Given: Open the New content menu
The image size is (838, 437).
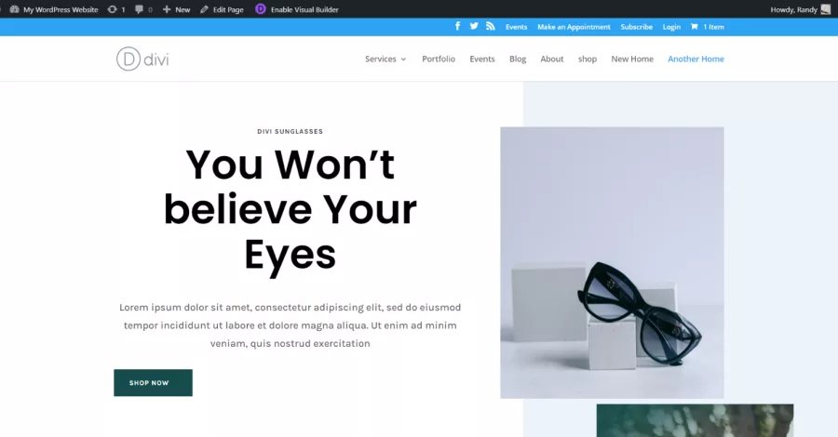Looking at the screenshot, I should 176,9.
